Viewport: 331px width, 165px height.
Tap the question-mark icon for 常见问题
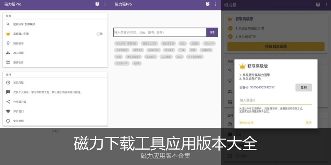(8, 82)
